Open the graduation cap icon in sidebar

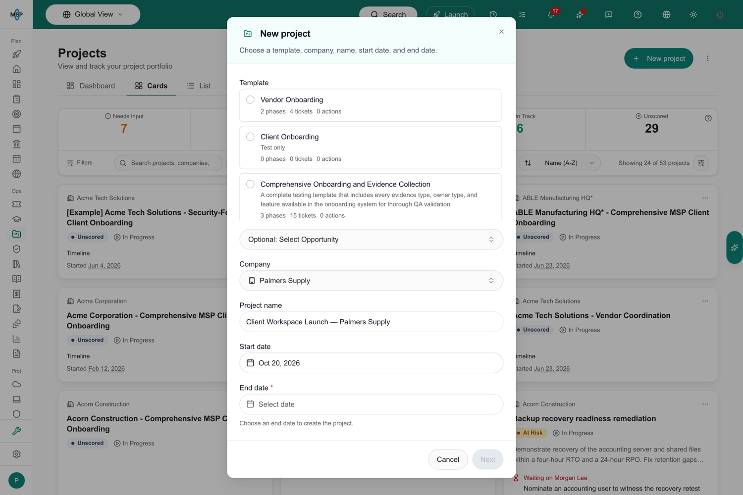16,219
